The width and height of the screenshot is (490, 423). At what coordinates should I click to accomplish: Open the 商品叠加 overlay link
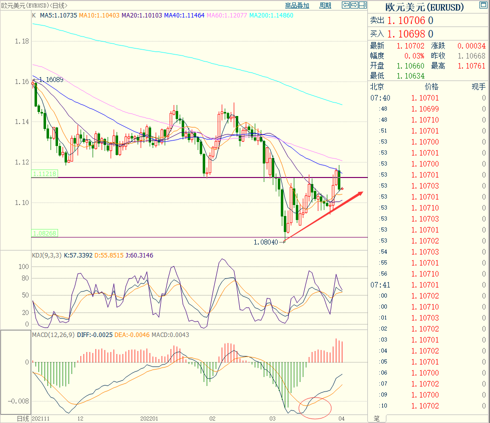[297, 5]
